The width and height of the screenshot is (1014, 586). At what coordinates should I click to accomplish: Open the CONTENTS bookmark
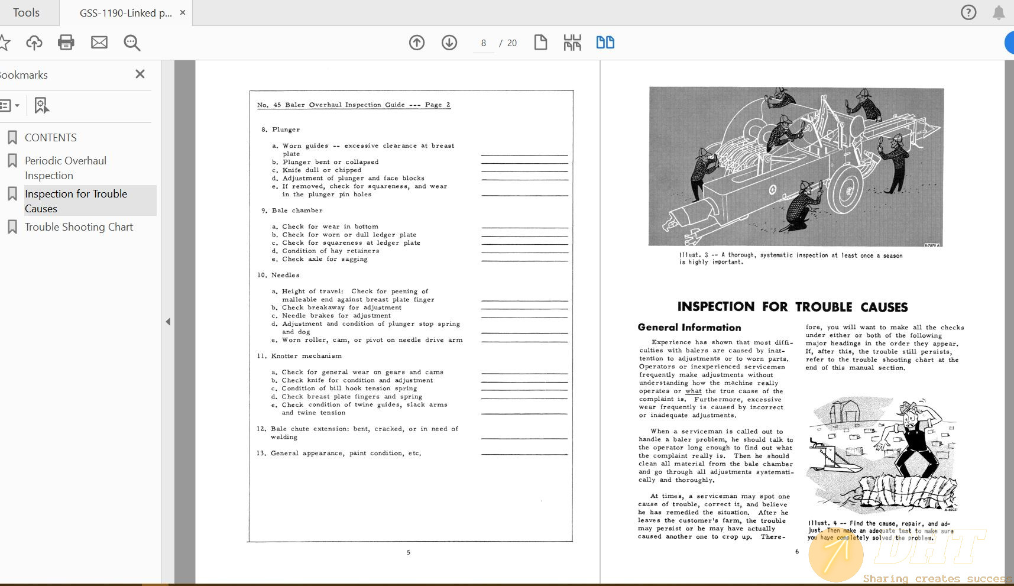tap(51, 138)
